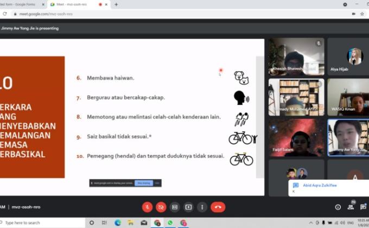Open the Meeting details info icon
This screenshot has height=228, width=369.
point(338,207)
